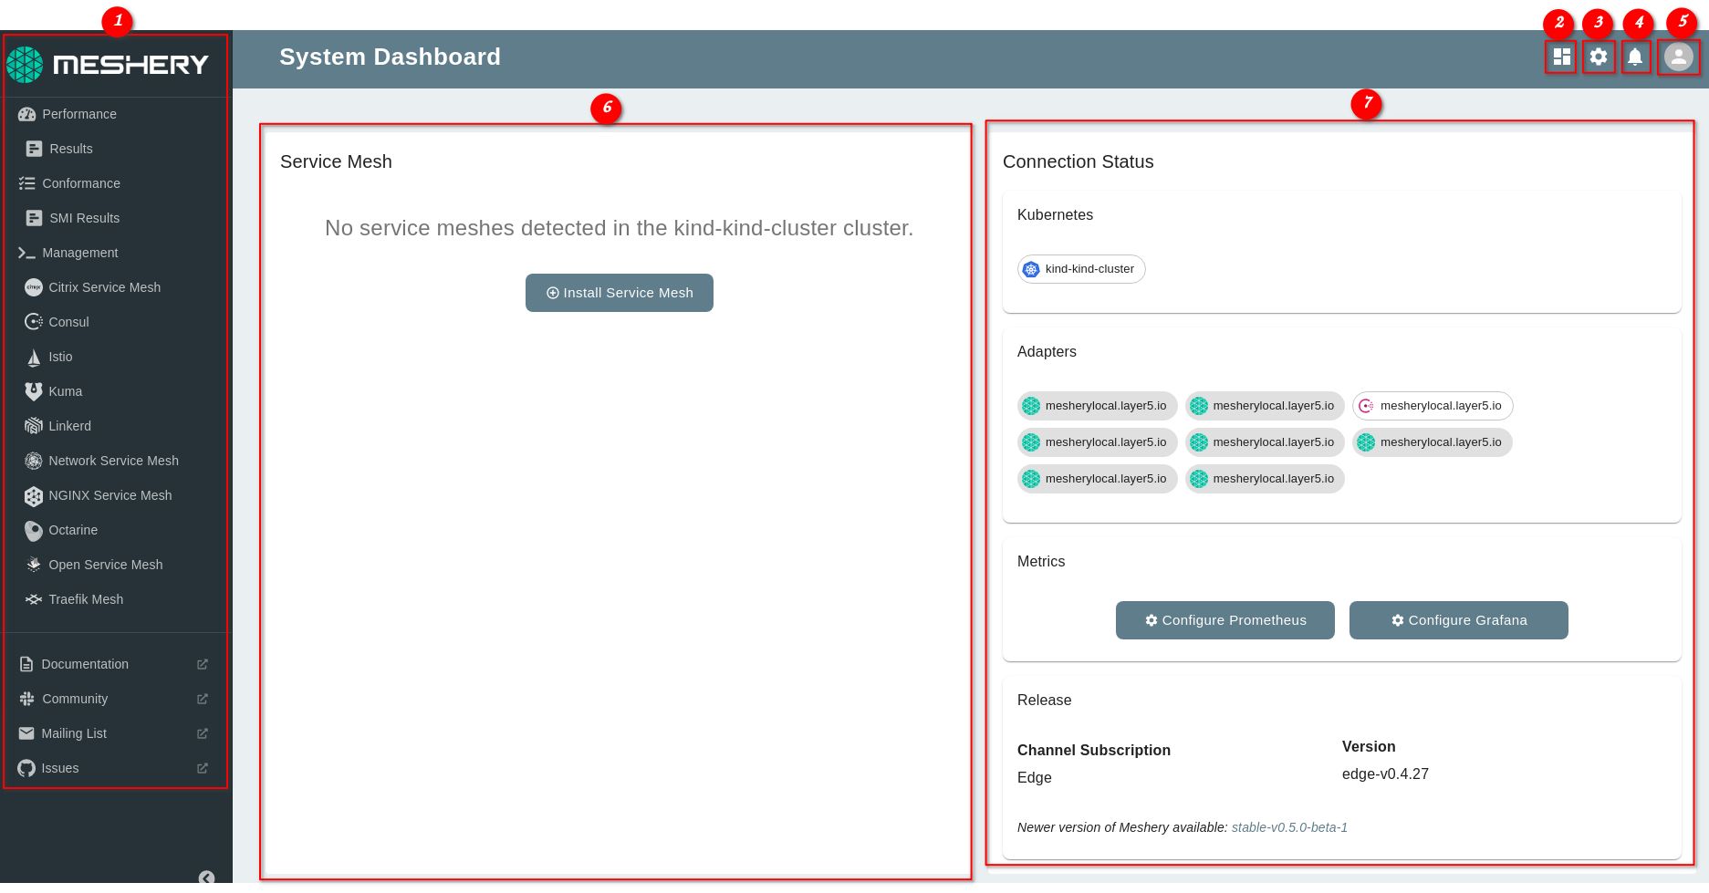The height and width of the screenshot is (893, 1709).
Task: Select the Traefik Mesh icon
Action: [x=34, y=599]
